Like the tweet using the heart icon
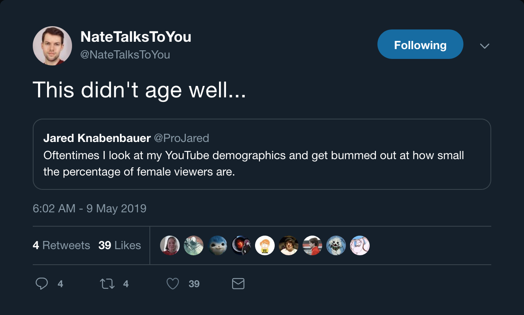This screenshot has height=315, width=524. (x=172, y=283)
